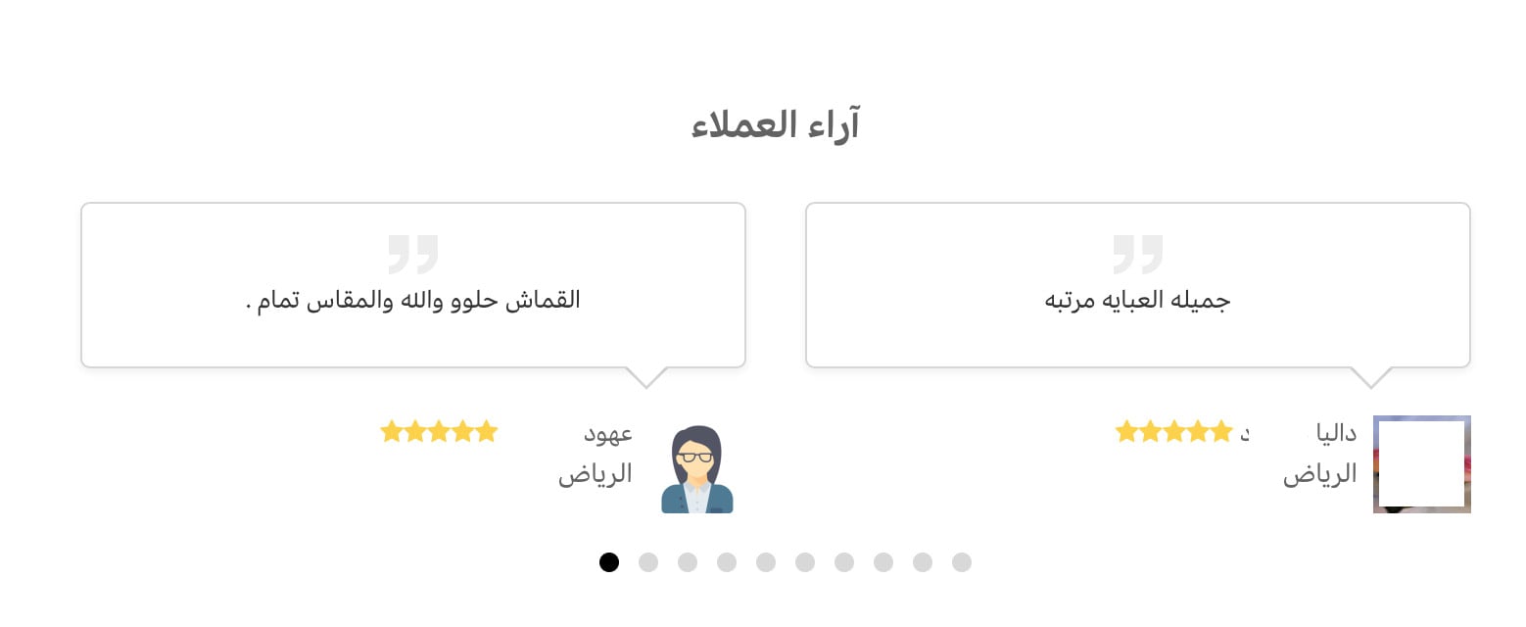This screenshot has height=627, width=1526.
Task: Click the star rating beside داليا
Action: (1174, 431)
